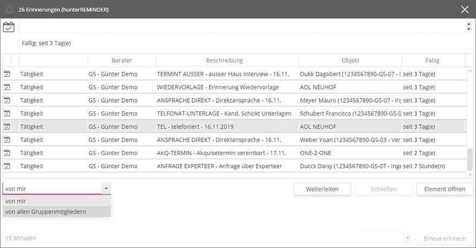Click the up arrow of the top field stepper
This screenshot has height=248, width=476.
click(469, 24)
